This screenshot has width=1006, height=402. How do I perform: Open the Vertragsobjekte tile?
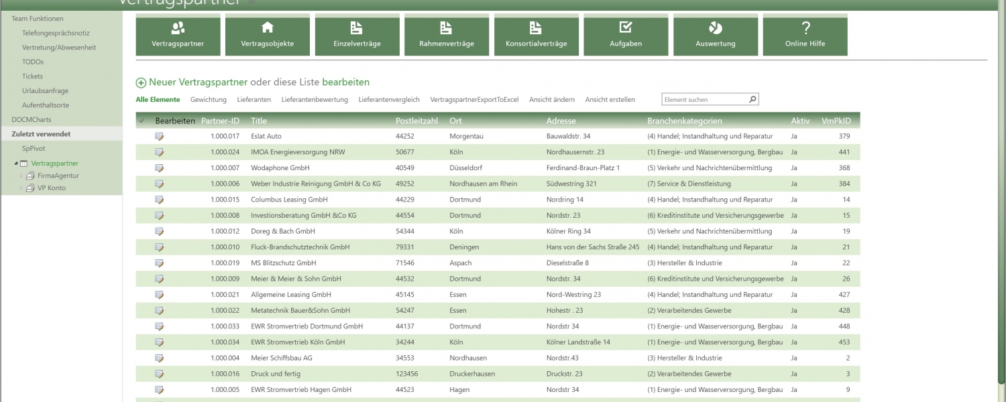[x=268, y=36]
